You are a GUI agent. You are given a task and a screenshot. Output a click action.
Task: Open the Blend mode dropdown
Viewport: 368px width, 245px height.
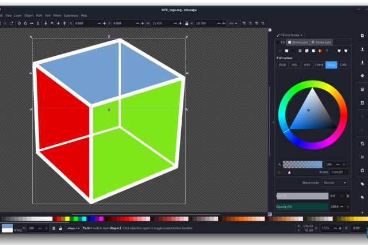(335, 182)
